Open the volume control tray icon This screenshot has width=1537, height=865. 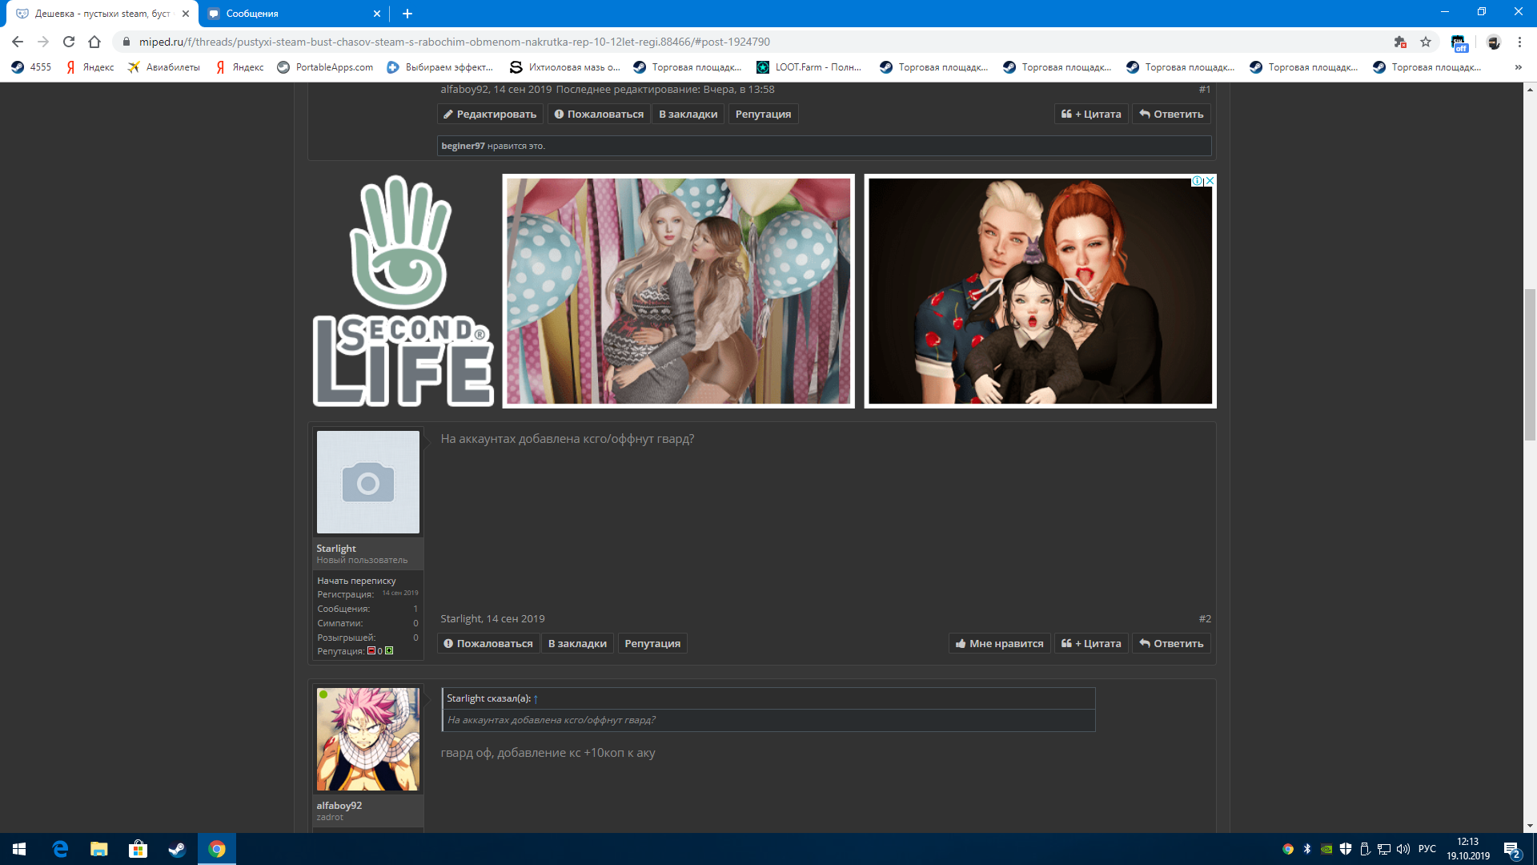point(1403,849)
